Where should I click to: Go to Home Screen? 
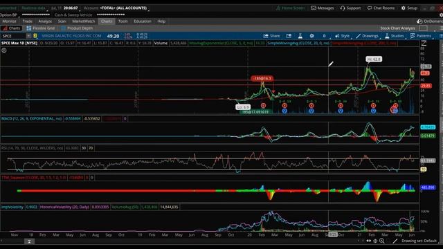291,8
